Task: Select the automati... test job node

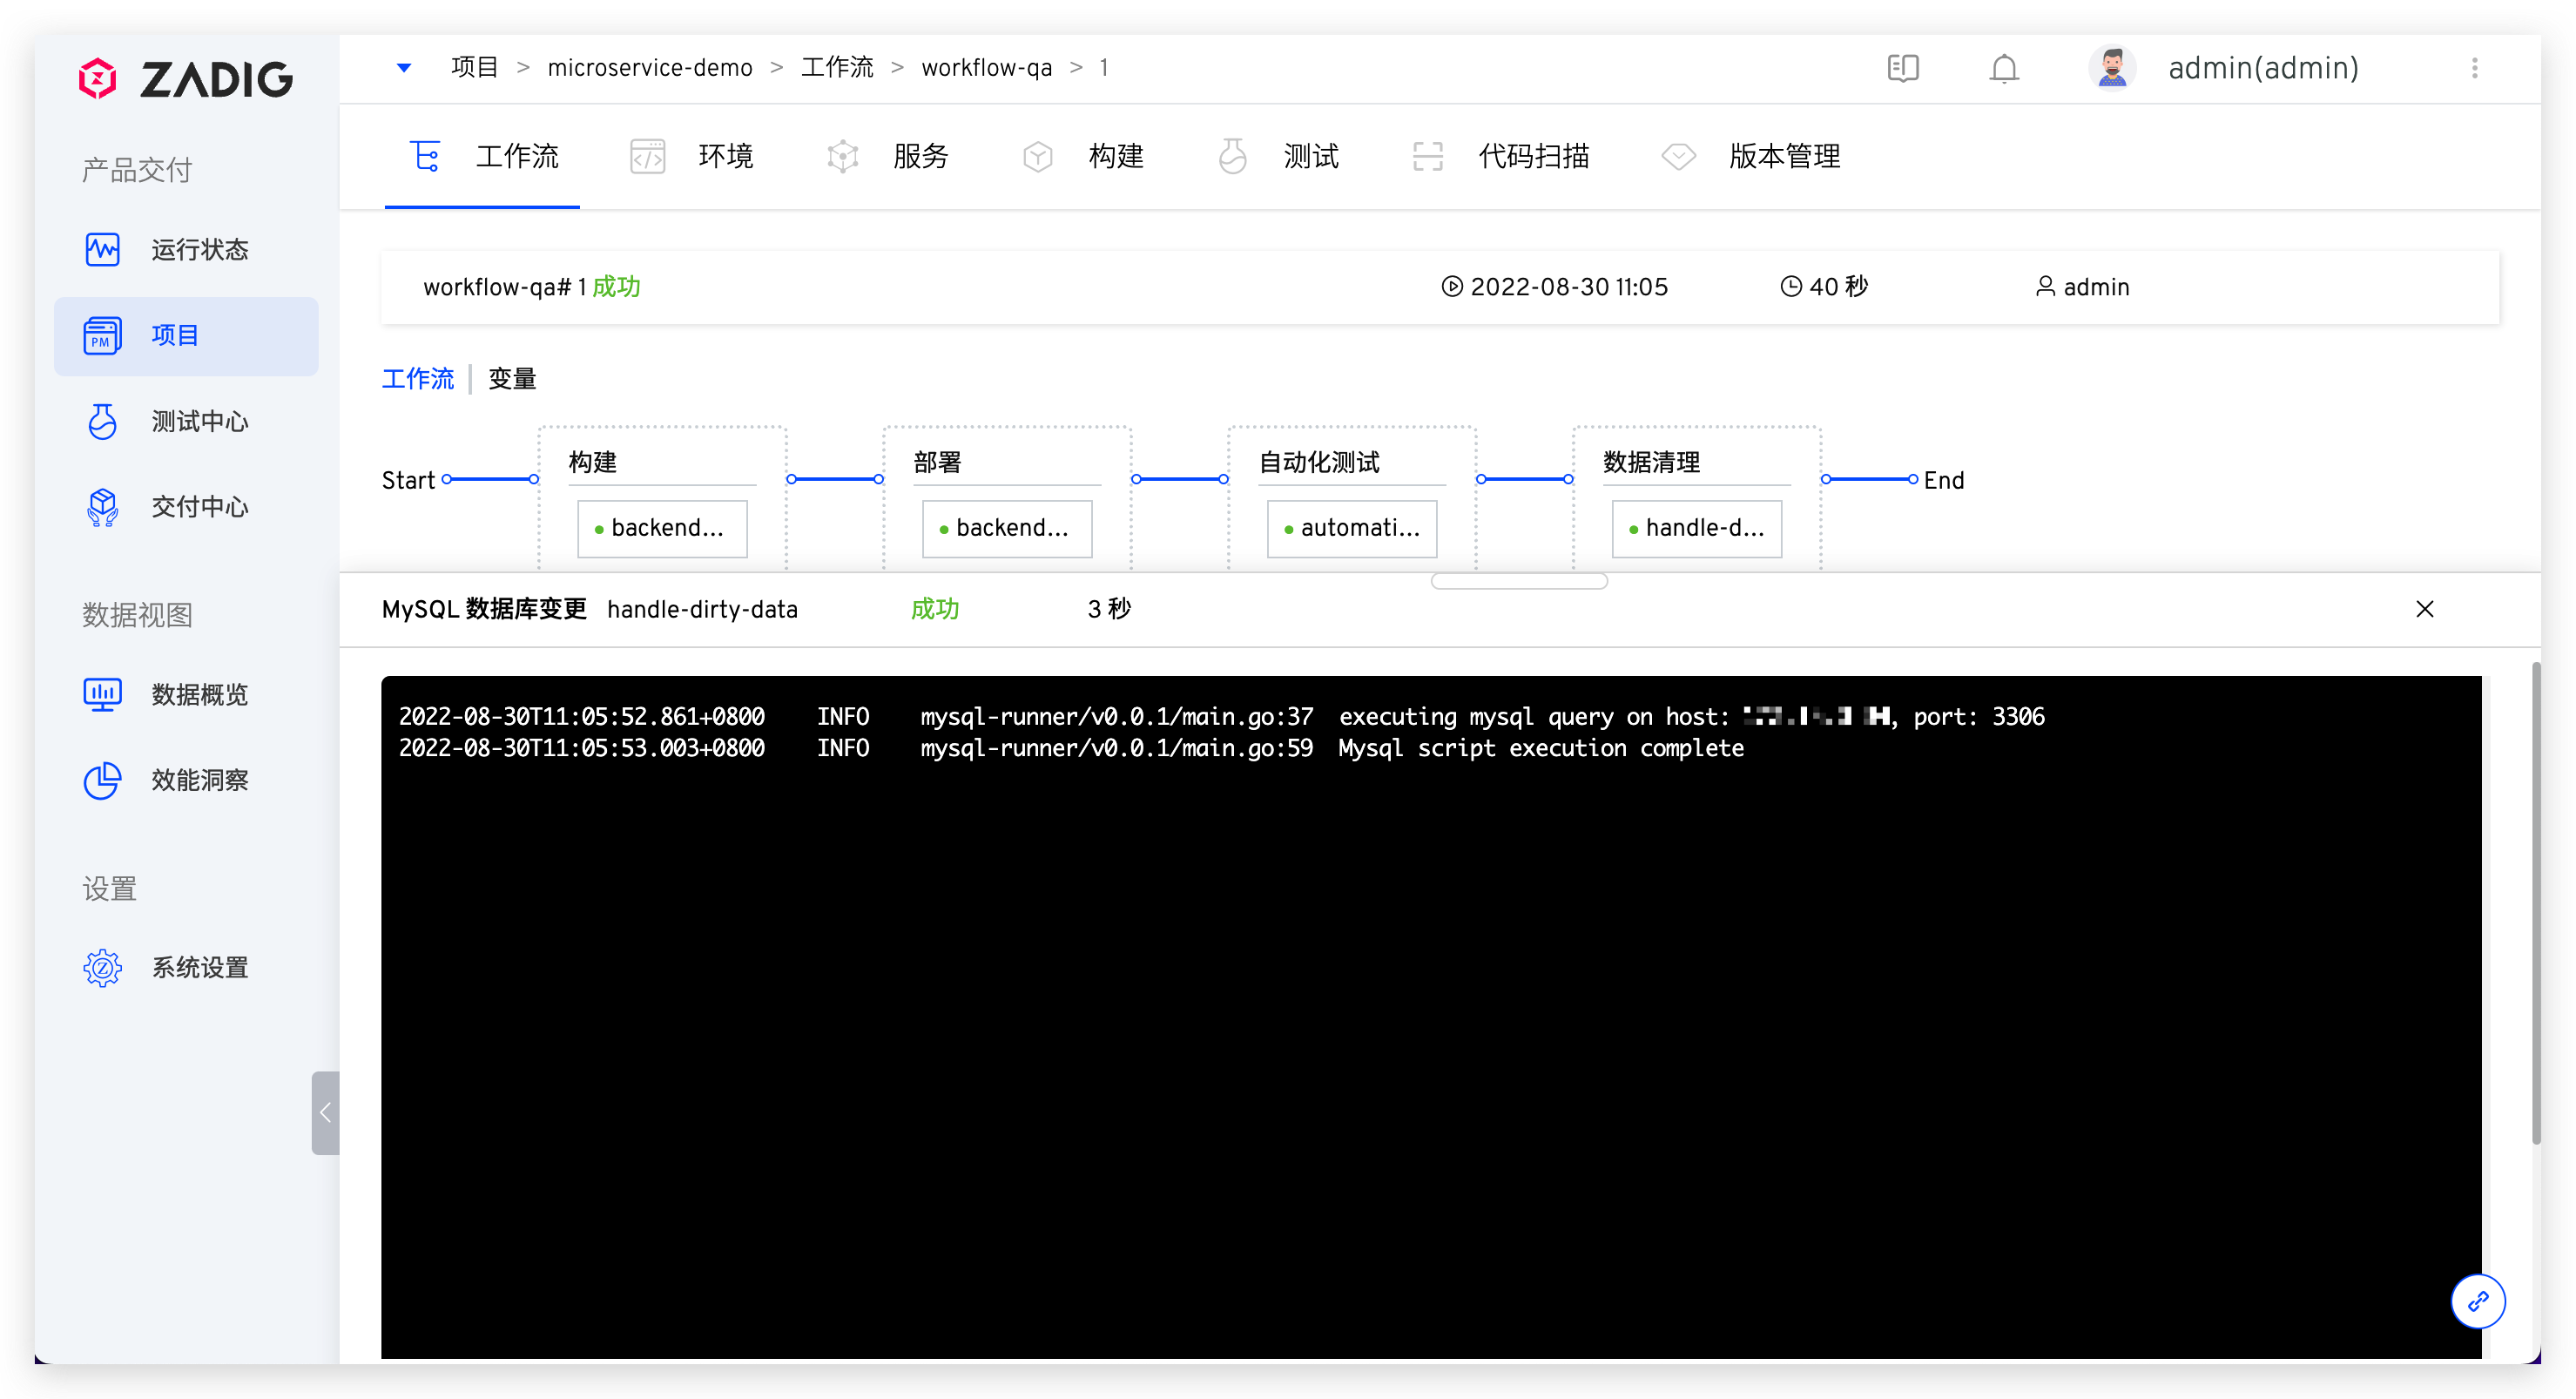Action: click(x=1351, y=528)
